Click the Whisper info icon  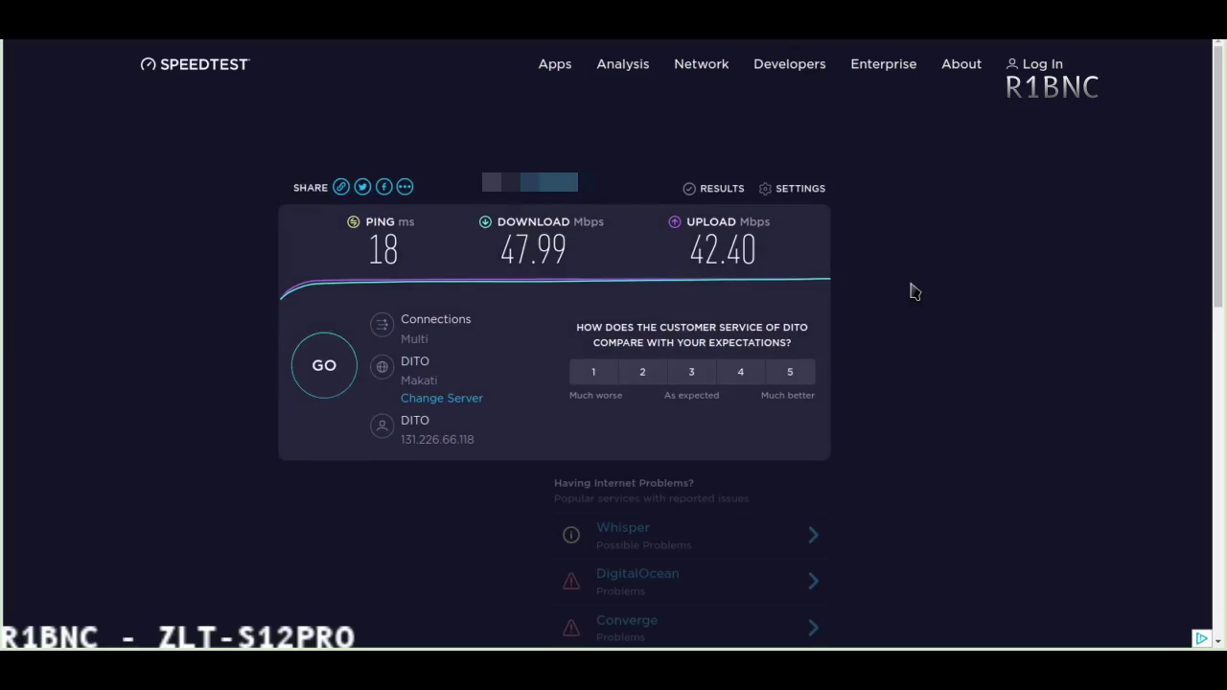(x=571, y=535)
